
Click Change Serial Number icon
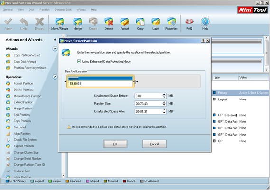point(8,159)
